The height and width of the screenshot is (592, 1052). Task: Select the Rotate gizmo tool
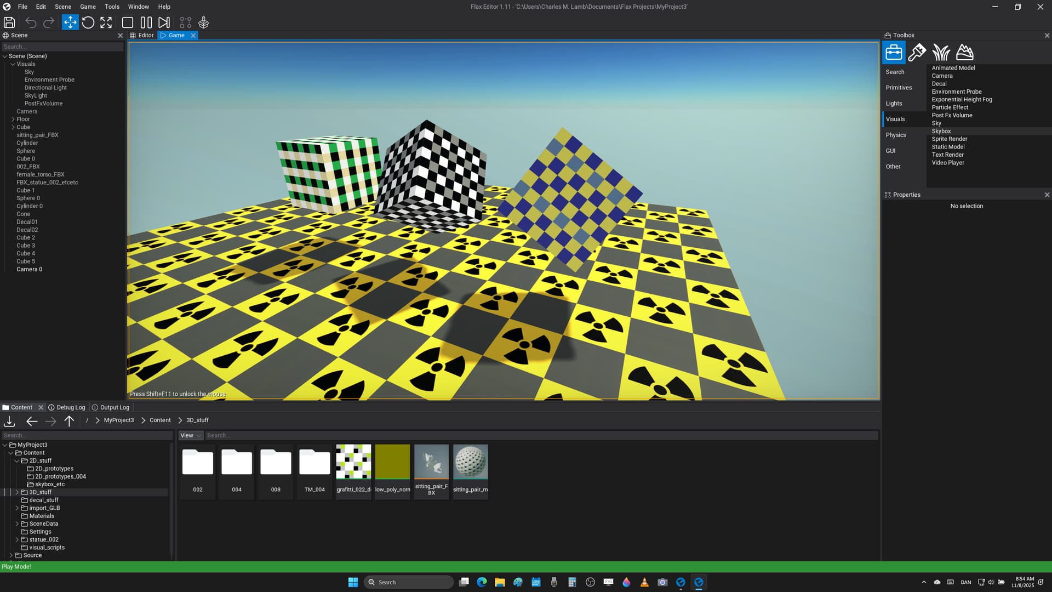[88, 22]
